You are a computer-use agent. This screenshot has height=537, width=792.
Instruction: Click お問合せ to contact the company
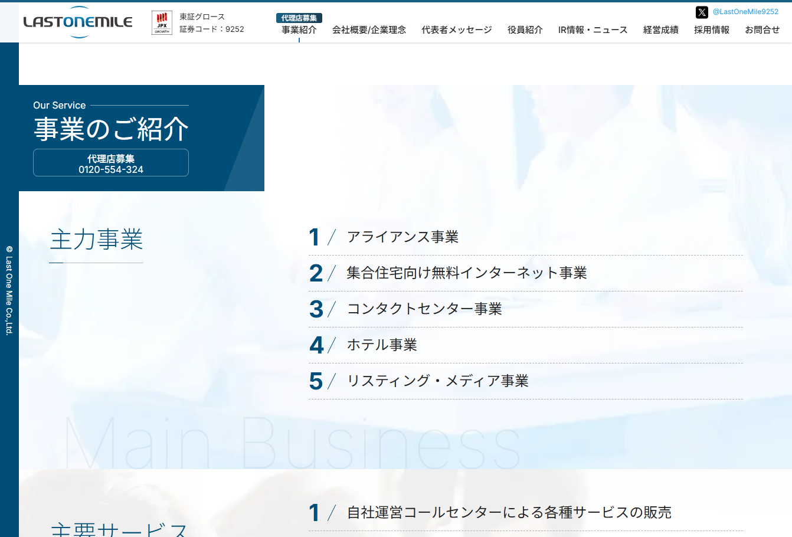coord(761,30)
